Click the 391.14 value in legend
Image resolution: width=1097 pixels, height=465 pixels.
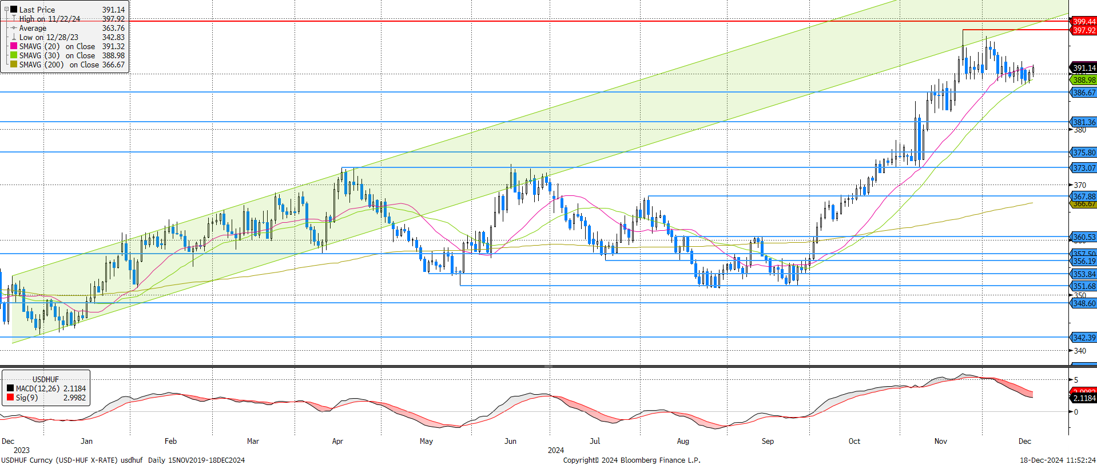point(113,10)
